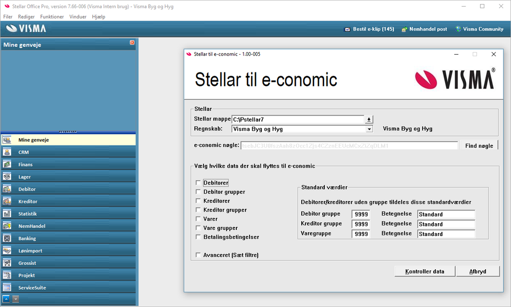Viewport: 511px width, 307px height.
Task: Click the Lønimport module icon
Action: click(x=7, y=251)
